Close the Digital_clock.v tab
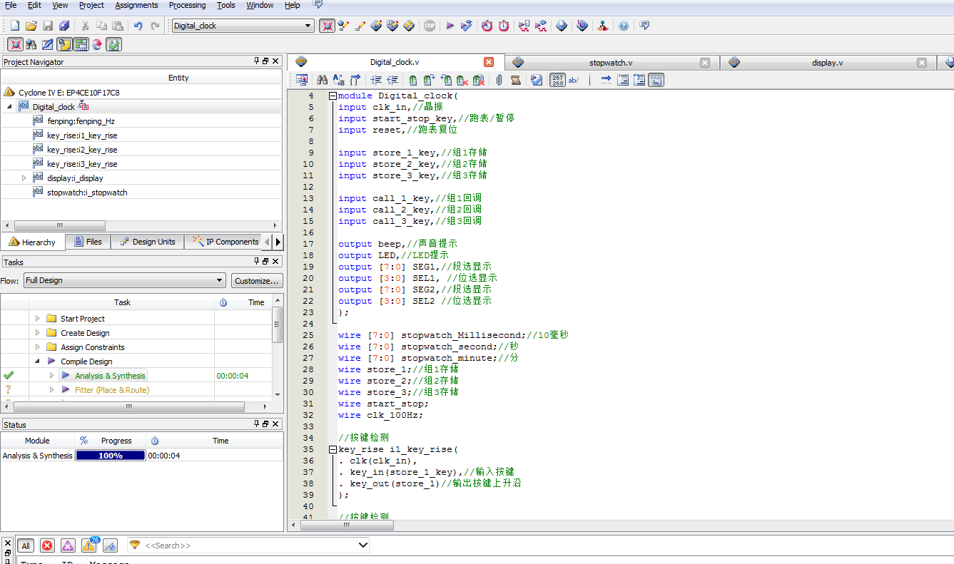Image resolution: width=954 pixels, height=564 pixels. [x=489, y=62]
